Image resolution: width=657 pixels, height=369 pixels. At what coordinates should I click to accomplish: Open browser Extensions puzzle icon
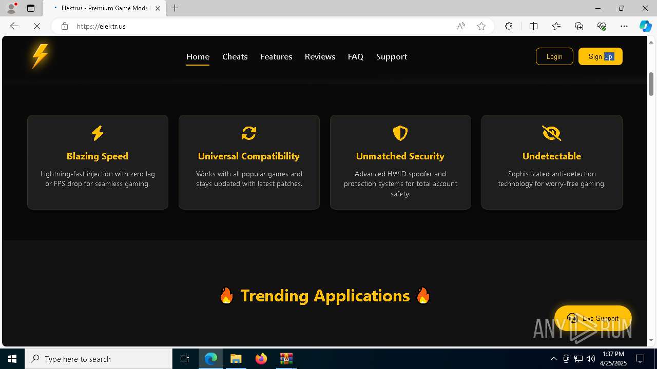coord(509,26)
